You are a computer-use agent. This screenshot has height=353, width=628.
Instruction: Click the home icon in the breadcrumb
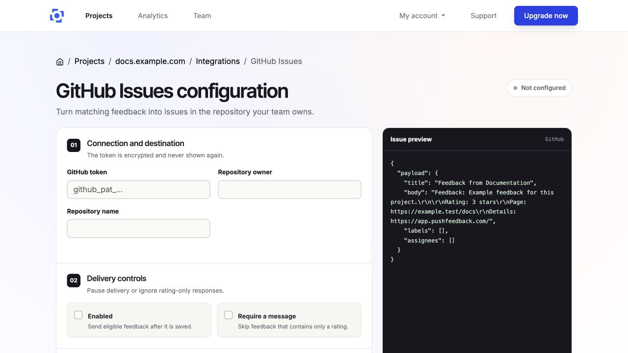60,62
